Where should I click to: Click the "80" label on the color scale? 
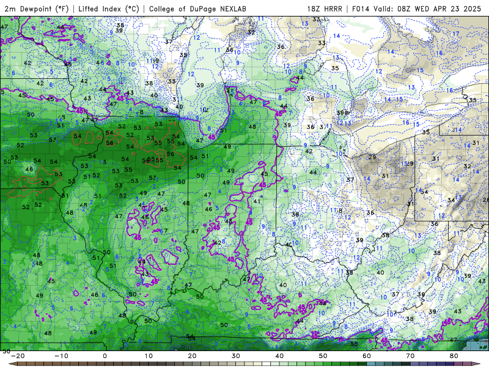coord(454,356)
